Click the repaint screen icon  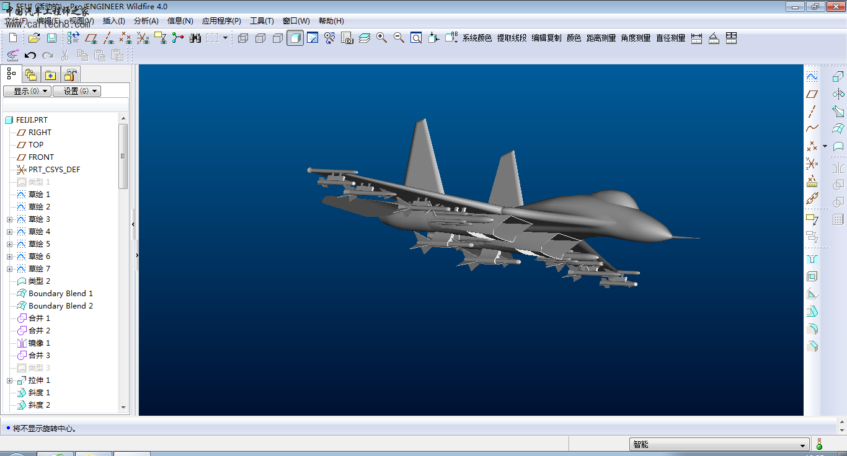313,38
